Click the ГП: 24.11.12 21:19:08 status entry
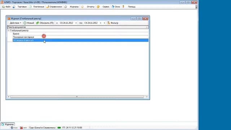The width and height of the screenshot is (231, 130). coord(72,128)
